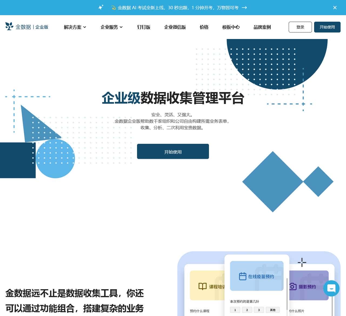Image resolution: width=346 pixels, height=316 pixels.
Task: Click the camera icon on 摄影预约 card
Action: [x=293, y=286]
